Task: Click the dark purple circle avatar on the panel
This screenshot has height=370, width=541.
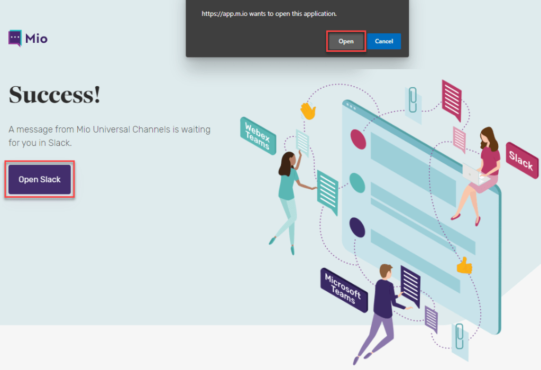Action: [357, 227]
